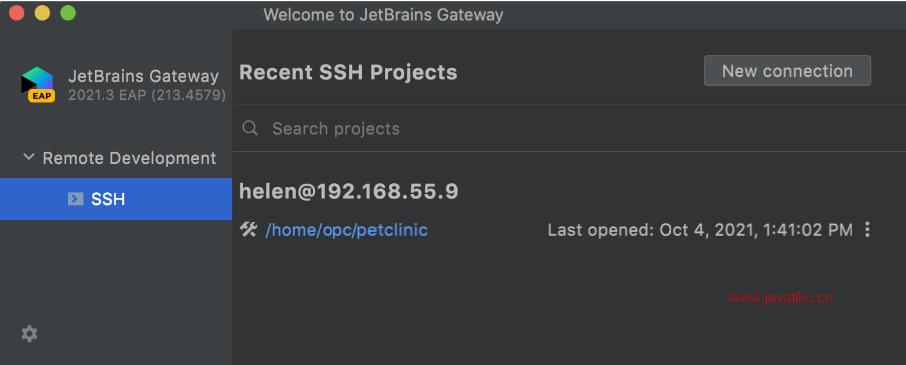Focus the Search projects field

pos(568,128)
